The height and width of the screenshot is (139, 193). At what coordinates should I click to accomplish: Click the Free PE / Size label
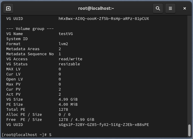click(24, 120)
